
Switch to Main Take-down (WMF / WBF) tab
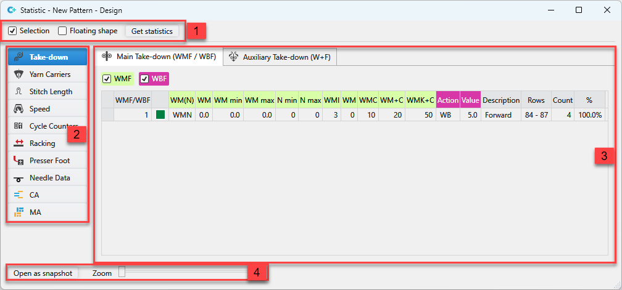click(x=159, y=57)
